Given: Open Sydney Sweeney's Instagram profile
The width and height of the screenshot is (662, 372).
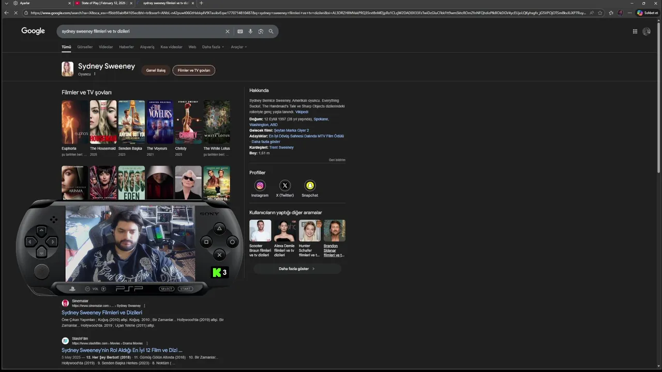Looking at the screenshot, I should (x=260, y=185).
